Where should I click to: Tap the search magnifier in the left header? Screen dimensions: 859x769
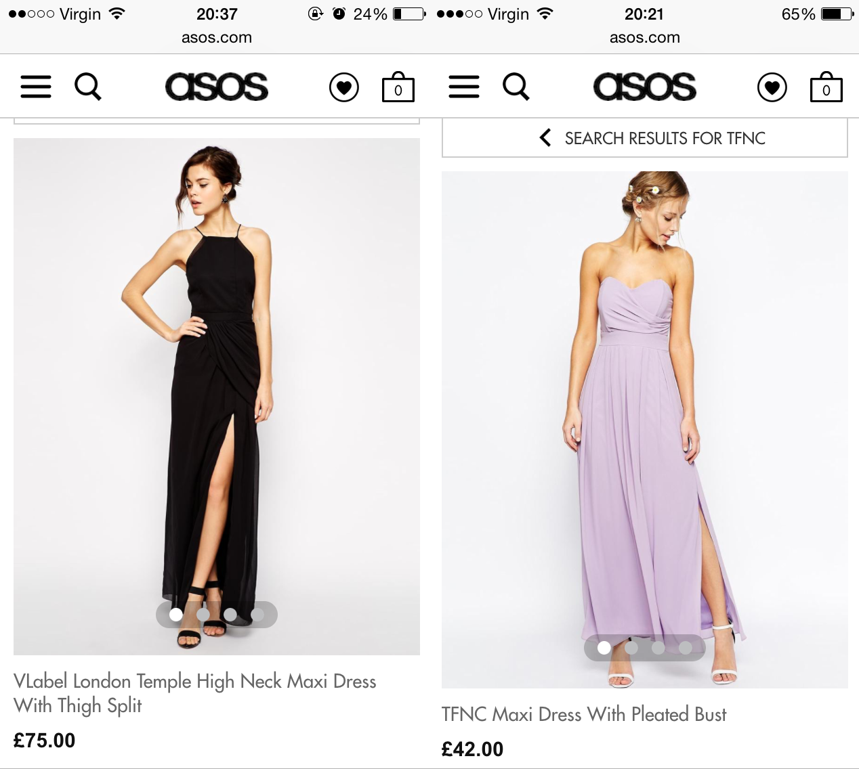[x=87, y=87]
